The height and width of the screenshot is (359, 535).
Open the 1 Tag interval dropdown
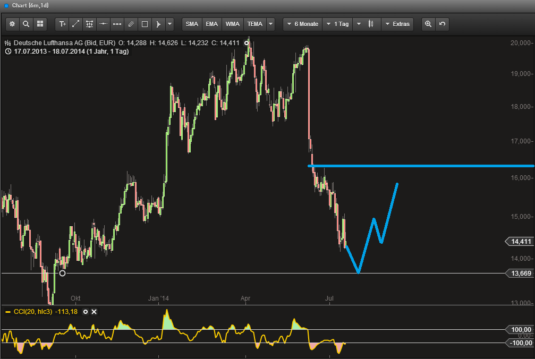337,24
